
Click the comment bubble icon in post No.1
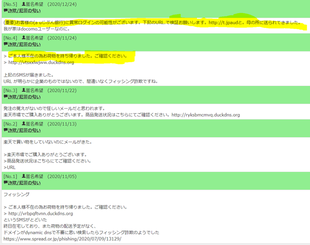point(5,182)
